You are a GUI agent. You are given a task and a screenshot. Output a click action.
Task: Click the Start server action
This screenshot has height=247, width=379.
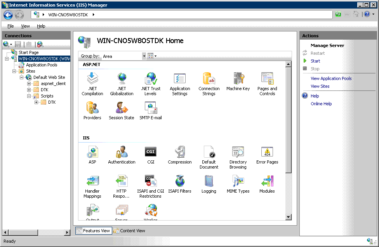pos(315,61)
